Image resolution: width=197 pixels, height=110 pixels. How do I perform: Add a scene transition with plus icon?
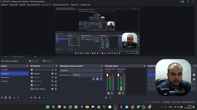pos(93,79)
